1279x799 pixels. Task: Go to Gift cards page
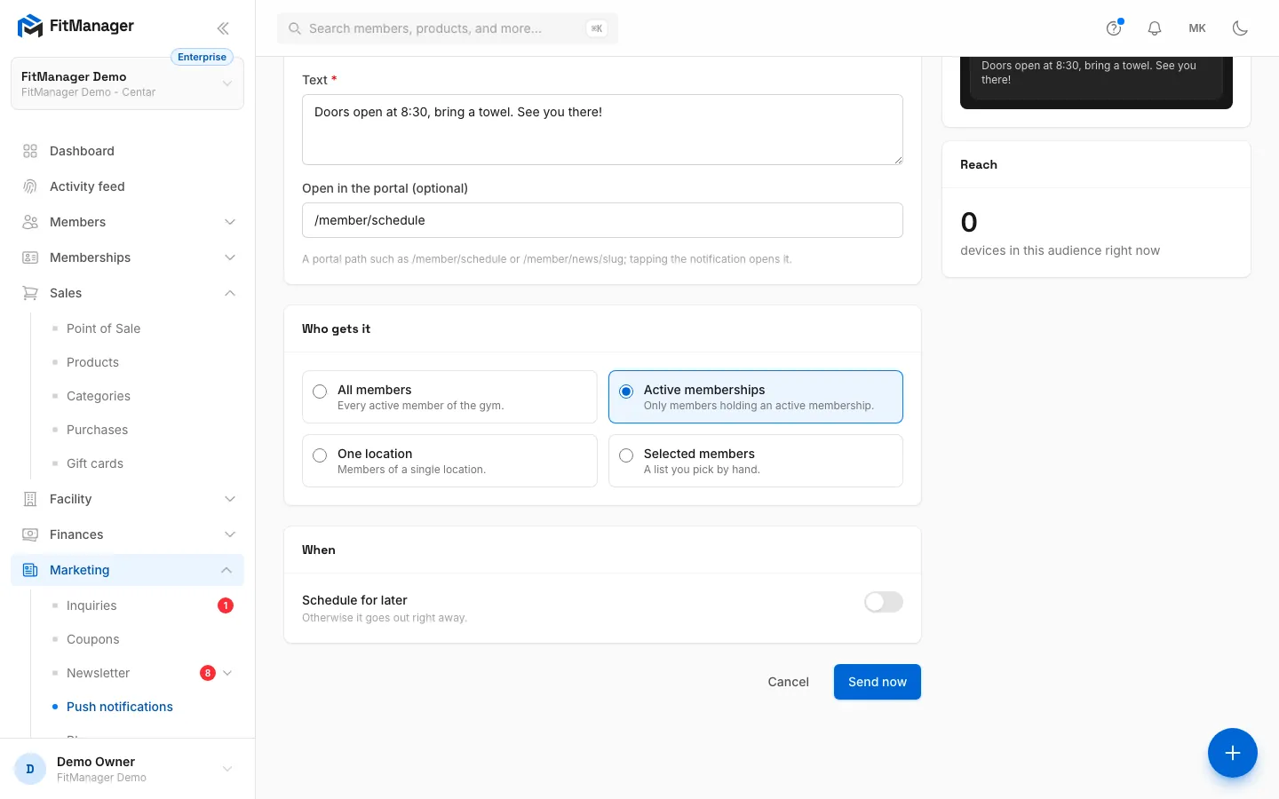click(95, 463)
